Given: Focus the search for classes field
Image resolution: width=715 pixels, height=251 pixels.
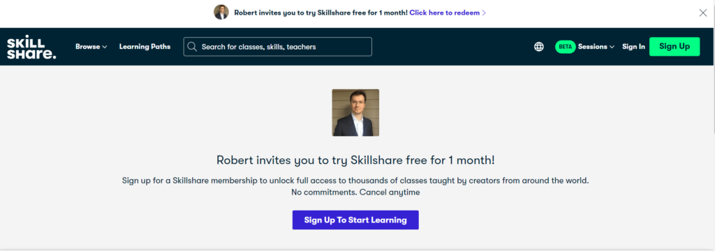Looking at the screenshot, I should point(278,47).
